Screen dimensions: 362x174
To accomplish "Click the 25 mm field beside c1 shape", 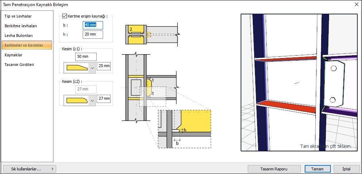I will [104, 67].
